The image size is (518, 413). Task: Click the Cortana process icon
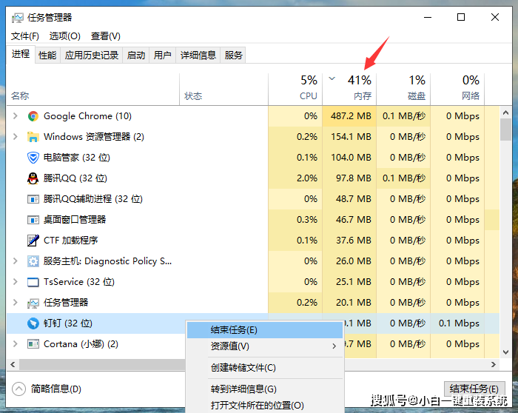(x=33, y=344)
